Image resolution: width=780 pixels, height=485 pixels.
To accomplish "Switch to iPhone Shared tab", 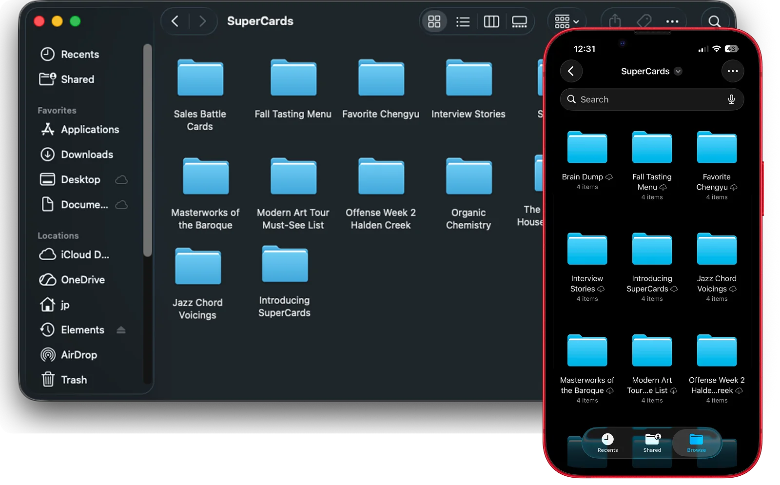I will [652, 443].
